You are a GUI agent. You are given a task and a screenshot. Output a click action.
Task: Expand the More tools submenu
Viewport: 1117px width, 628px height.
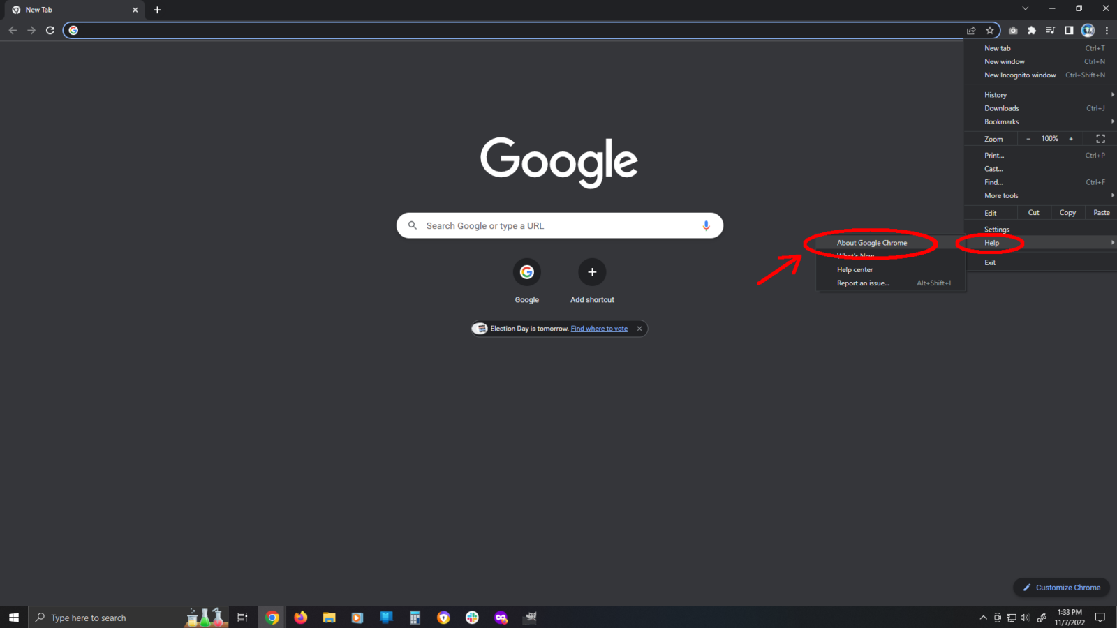(x=1000, y=195)
